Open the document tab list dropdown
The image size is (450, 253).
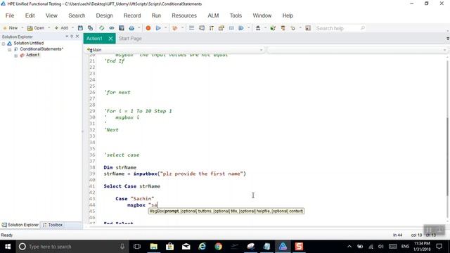coord(447,39)
